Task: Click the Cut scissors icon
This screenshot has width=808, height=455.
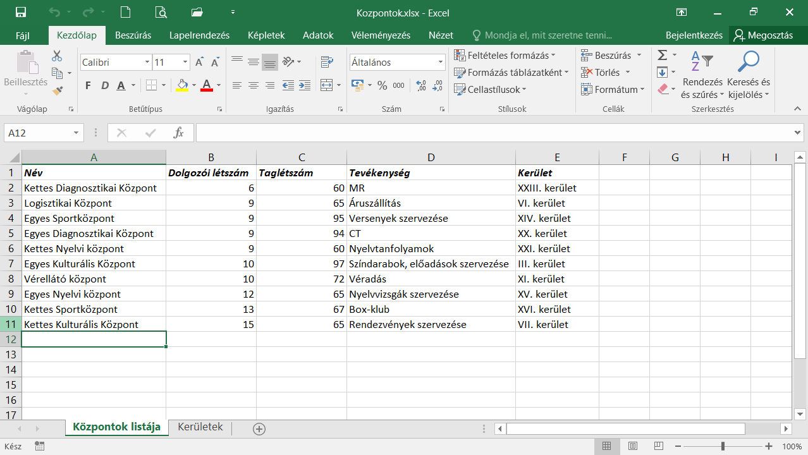Action: (58, 56)
